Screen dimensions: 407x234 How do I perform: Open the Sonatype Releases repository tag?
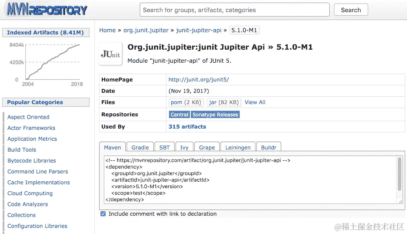pos(215,115)
